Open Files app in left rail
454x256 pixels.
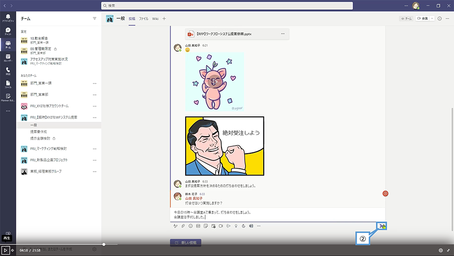pos(8,85)
